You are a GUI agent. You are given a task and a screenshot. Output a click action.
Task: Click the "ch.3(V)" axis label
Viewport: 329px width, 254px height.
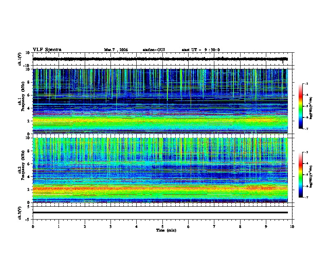[20, 213]
